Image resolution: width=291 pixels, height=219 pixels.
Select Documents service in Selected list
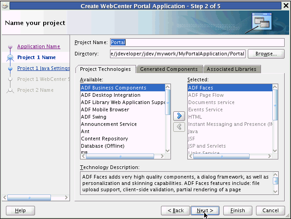coord(230,102)
